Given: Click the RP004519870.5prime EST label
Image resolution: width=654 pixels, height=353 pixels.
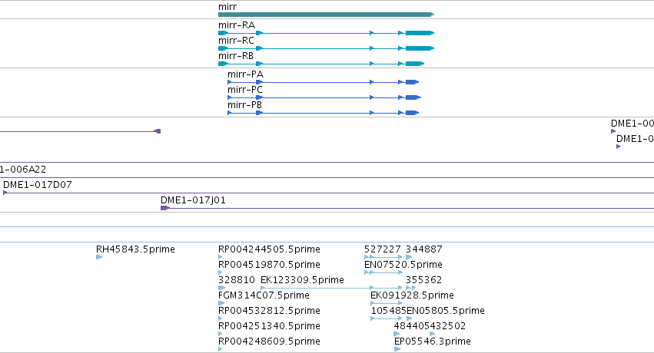Looking at the screenshot, I should (x=270, y=265).
